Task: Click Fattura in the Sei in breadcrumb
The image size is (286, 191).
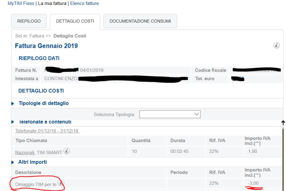Action: coord(37,36)
